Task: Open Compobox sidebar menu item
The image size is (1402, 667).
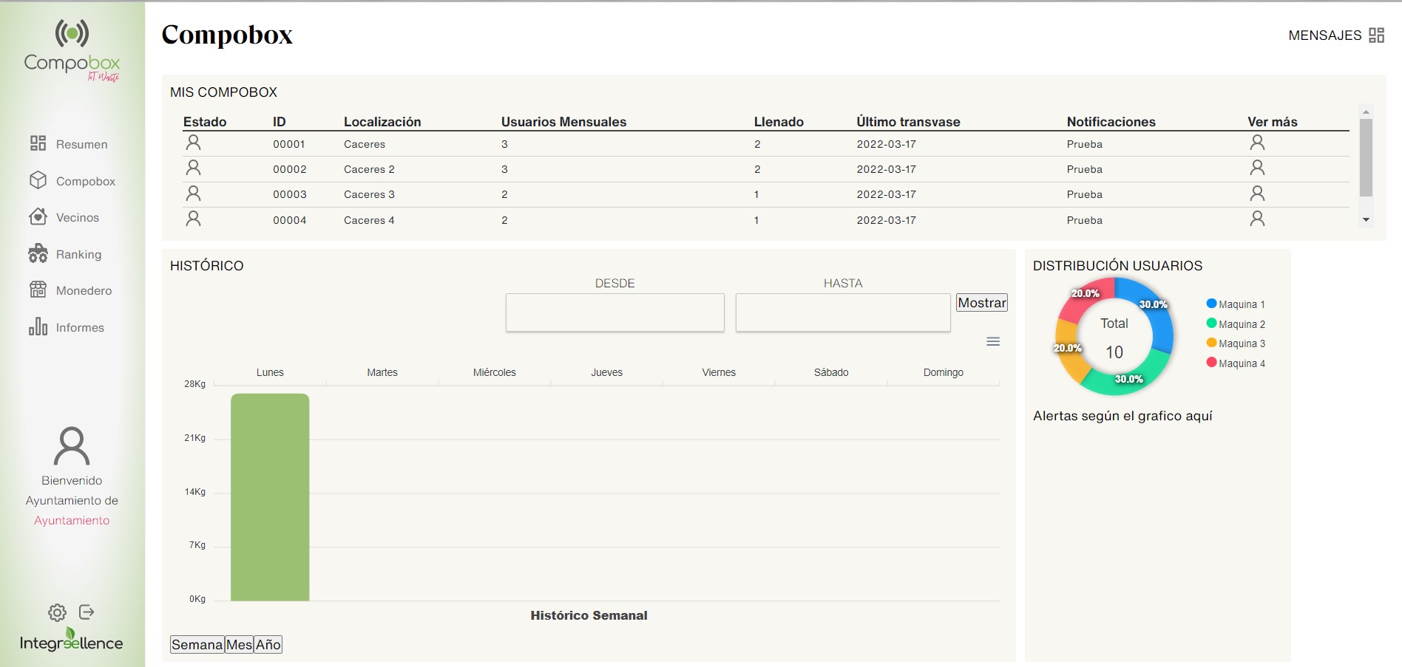Action: [x=85, y=181]
